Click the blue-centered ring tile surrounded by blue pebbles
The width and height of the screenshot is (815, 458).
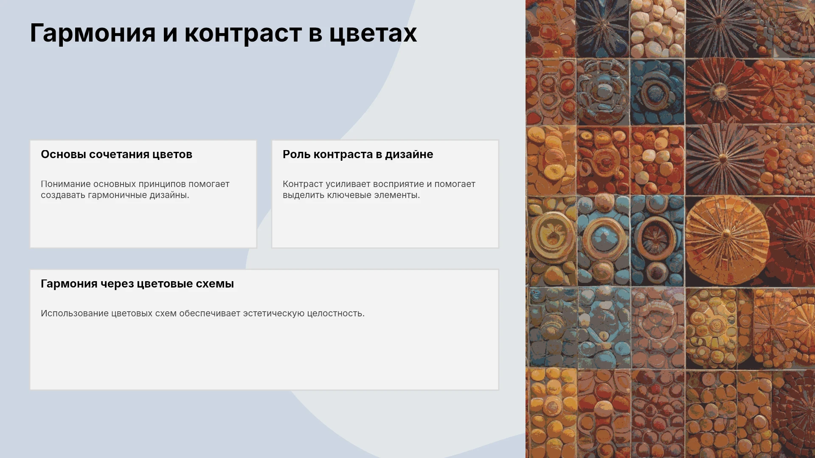point(603,240)
